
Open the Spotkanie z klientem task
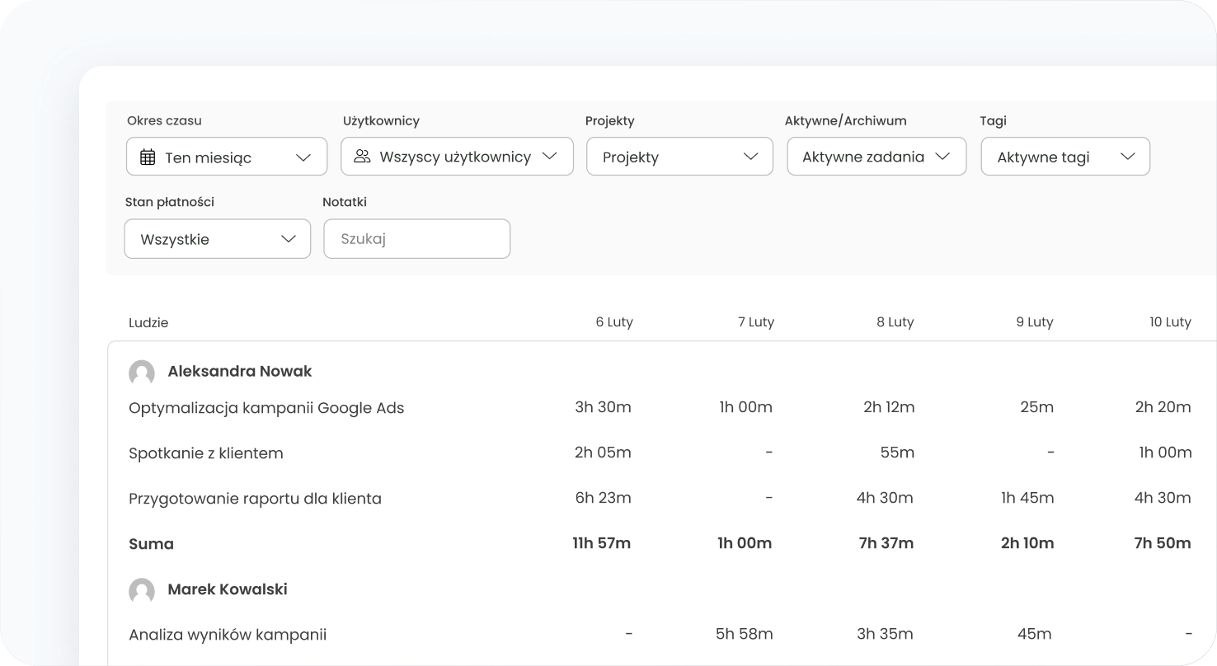(x=206, y=453)
